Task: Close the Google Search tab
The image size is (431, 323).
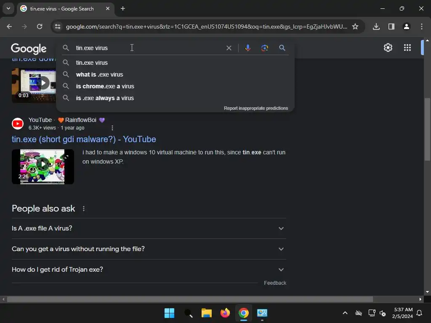Action: [108, 8]
